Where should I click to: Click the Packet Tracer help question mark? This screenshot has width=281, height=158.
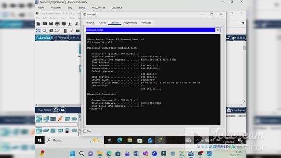243,23
